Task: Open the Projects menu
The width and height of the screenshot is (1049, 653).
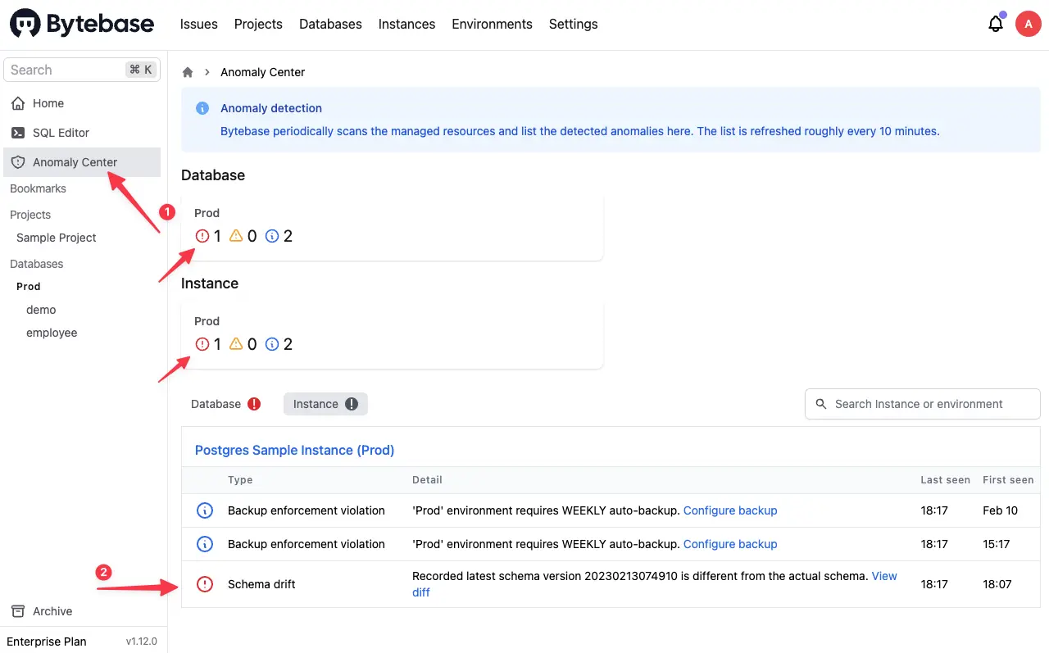Action: click(258, 24)
